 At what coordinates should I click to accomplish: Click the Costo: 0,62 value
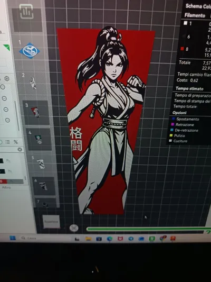(x=187, y=80)
